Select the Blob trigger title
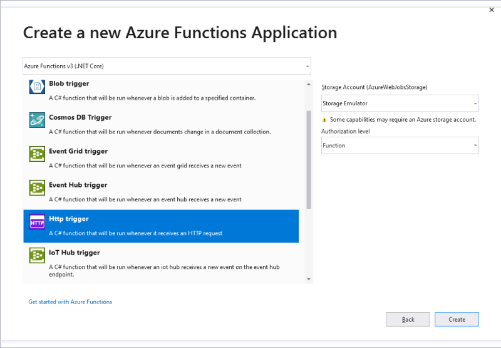 [69, 83]
